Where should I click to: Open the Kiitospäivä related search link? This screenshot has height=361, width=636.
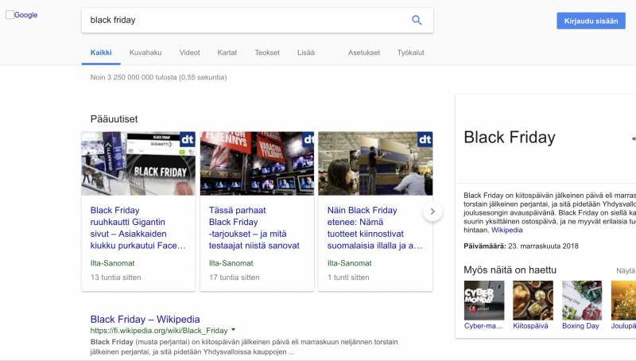pos(530,326)
